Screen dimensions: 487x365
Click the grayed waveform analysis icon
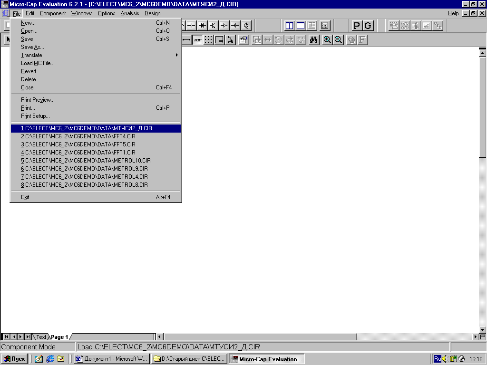[405, 26]
